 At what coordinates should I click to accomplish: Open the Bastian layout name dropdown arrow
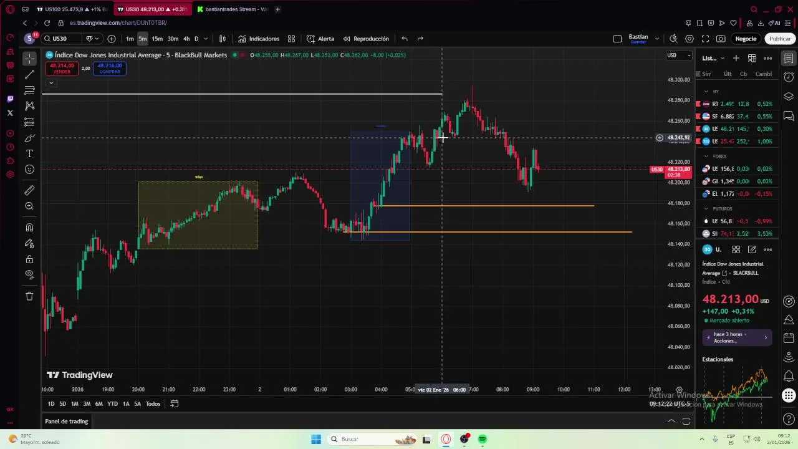tap(657, 39)
